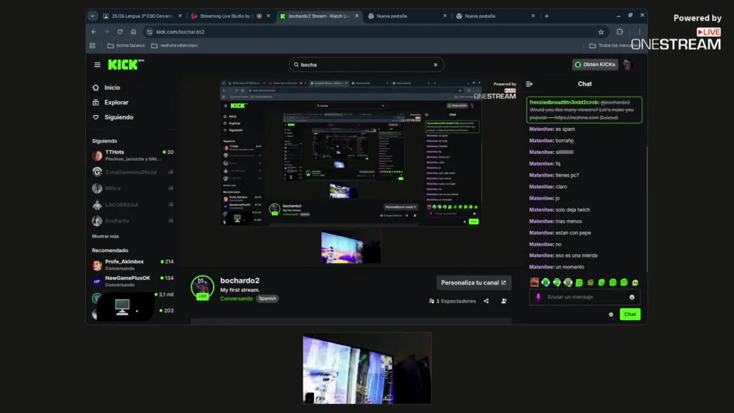This screenshot has height=413, width=734.
Task: Click the bochardo2 channel name
Action: [240, 280]
